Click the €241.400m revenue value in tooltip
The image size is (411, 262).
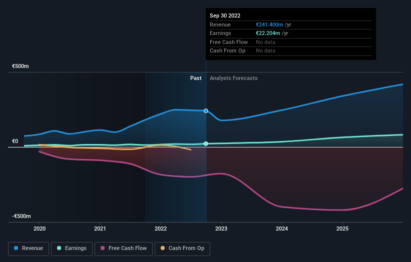(269, 24)
